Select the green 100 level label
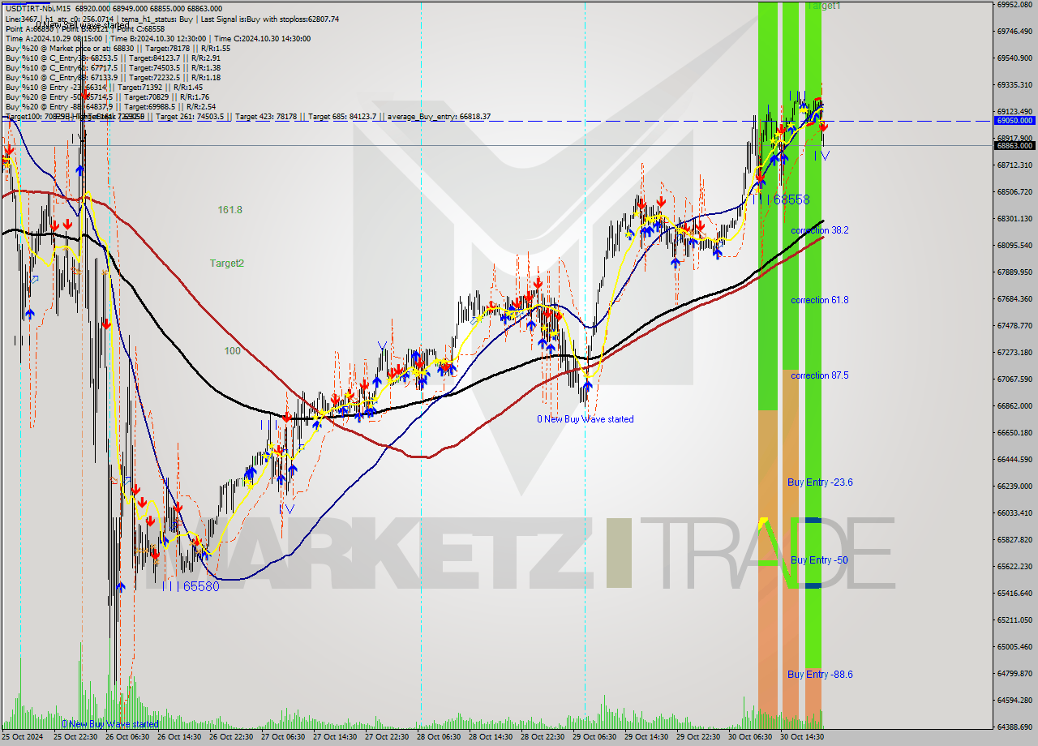Screen dimensions: 1038x746 click(x=233, y=351)
